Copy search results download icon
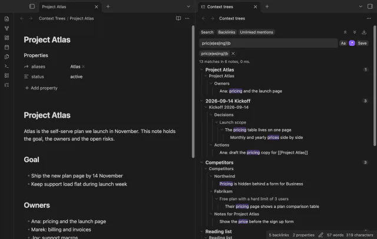The image size is (377, 239). pos(364,32)
